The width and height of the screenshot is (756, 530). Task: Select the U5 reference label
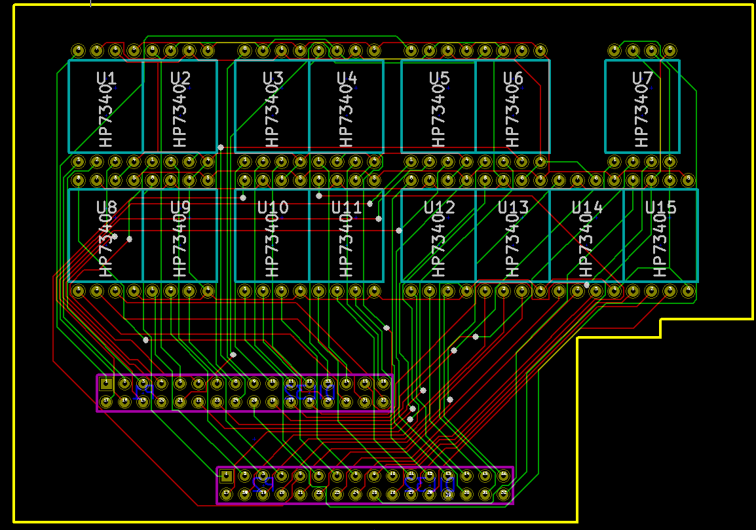439,78
